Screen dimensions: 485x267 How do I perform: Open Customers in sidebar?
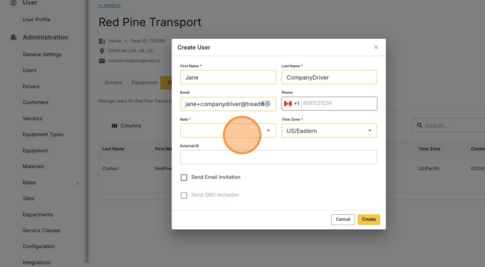pos(35,102)
